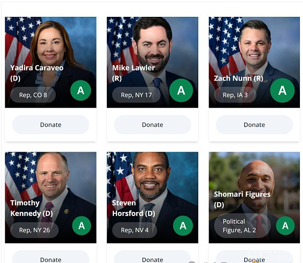Click Steven Horsford's green A grade badge
Viewport: 303px width, 263px height.
pos(183,226)
